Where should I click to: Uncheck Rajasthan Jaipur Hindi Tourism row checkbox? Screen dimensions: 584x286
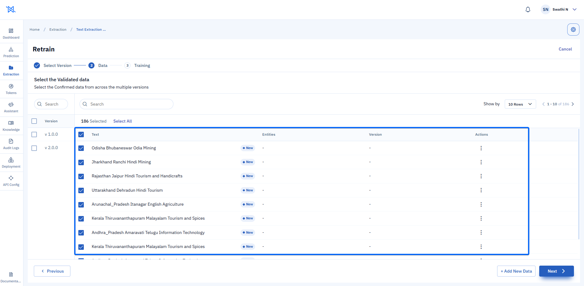coord(81,176)
